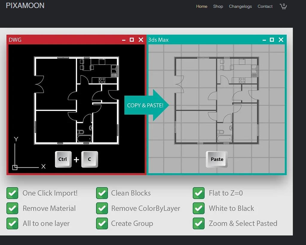Click the 3ds Max floor plan drawing
306x245 pixels.
[217, 100]
